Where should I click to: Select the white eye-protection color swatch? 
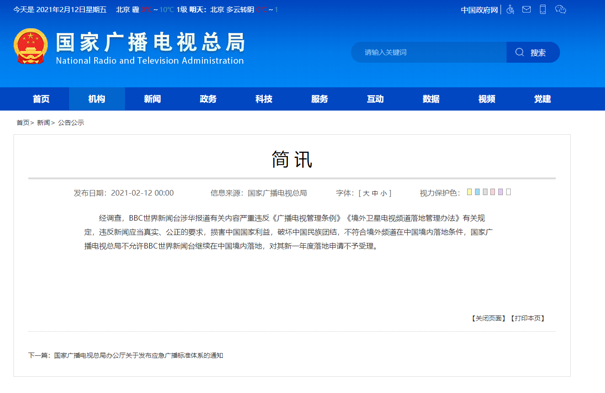(x=508, y=192)
